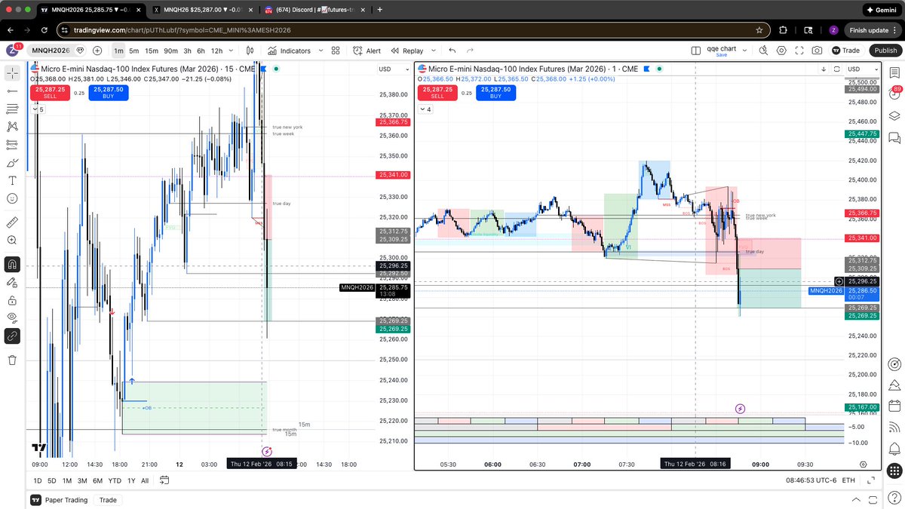Select the 15m timeframe
The image size is (905, 509).
click(151, 51)
